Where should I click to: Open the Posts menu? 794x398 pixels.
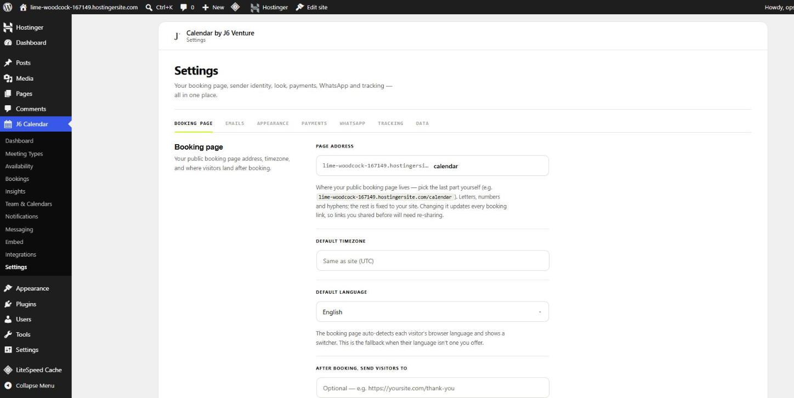36,63
